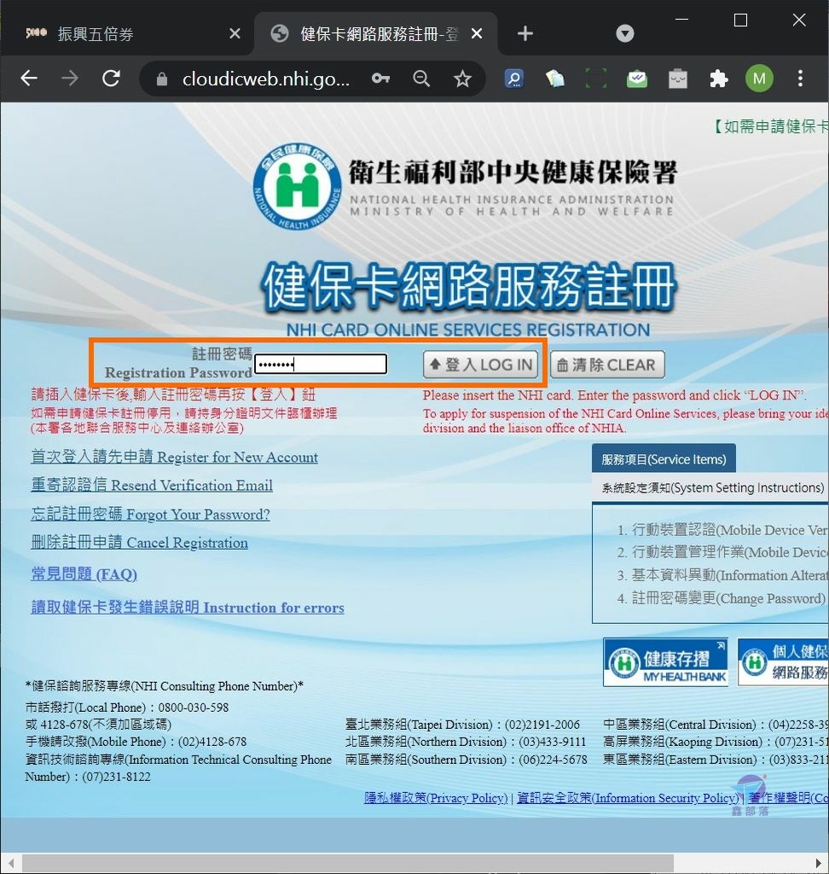Click the local phone number 0800-030-598

(x=194, y=708)
